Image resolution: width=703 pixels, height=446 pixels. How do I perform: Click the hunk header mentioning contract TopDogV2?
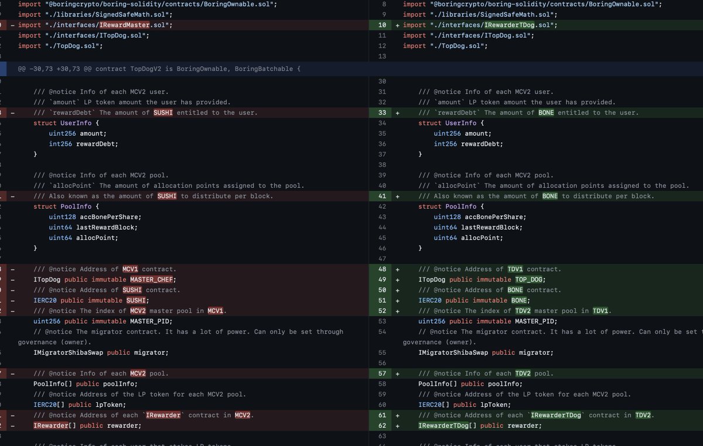click(x=159, y=69)
